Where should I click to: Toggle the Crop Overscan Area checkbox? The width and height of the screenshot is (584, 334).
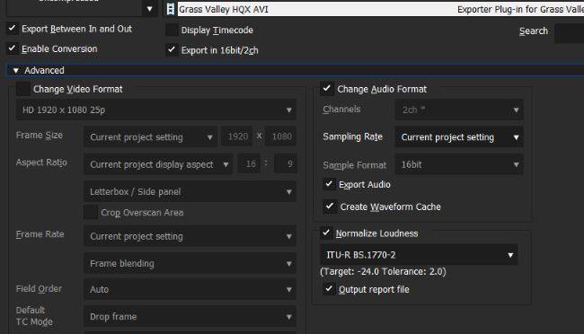point(91,212)
